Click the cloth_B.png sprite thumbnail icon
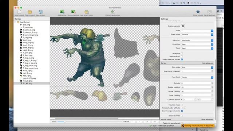Viewport: 233px width, 131px height. [21, 48]
